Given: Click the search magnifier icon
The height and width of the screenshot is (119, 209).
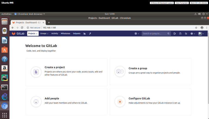Looking at the screenshot, I should (168, 34).
